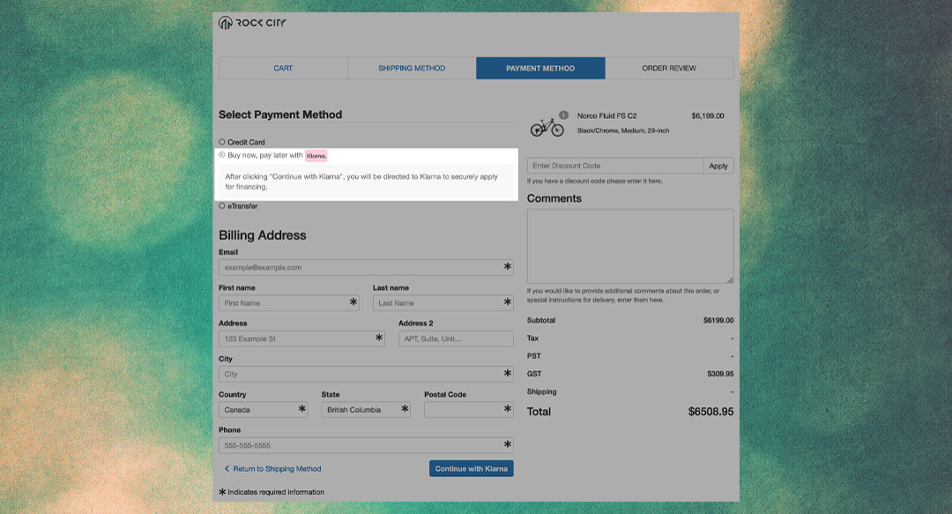Click into the Comments text area
952x514 pixels.
(629, 245)
